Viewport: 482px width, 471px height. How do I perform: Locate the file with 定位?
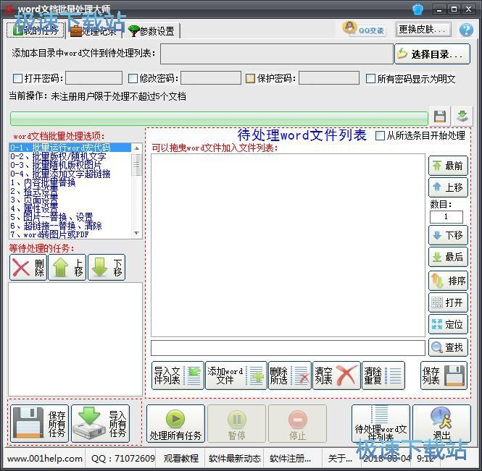coord(448,324)
